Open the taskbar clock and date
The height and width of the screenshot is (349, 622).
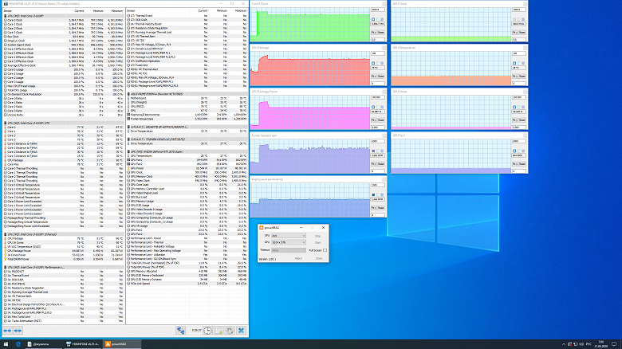(601, 344)
